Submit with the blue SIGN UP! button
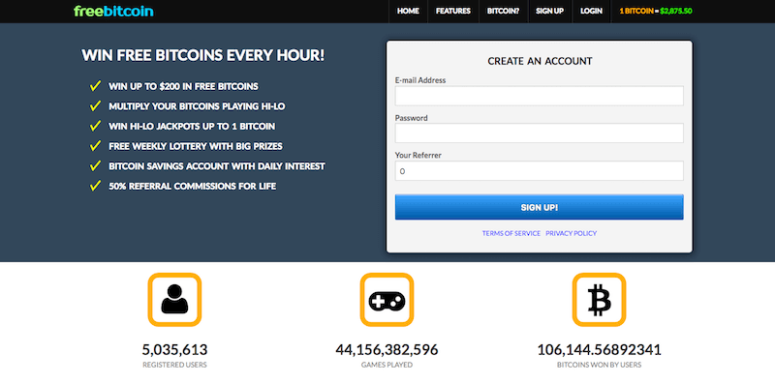This screenshot has width=775, height=383. [540, 207]
